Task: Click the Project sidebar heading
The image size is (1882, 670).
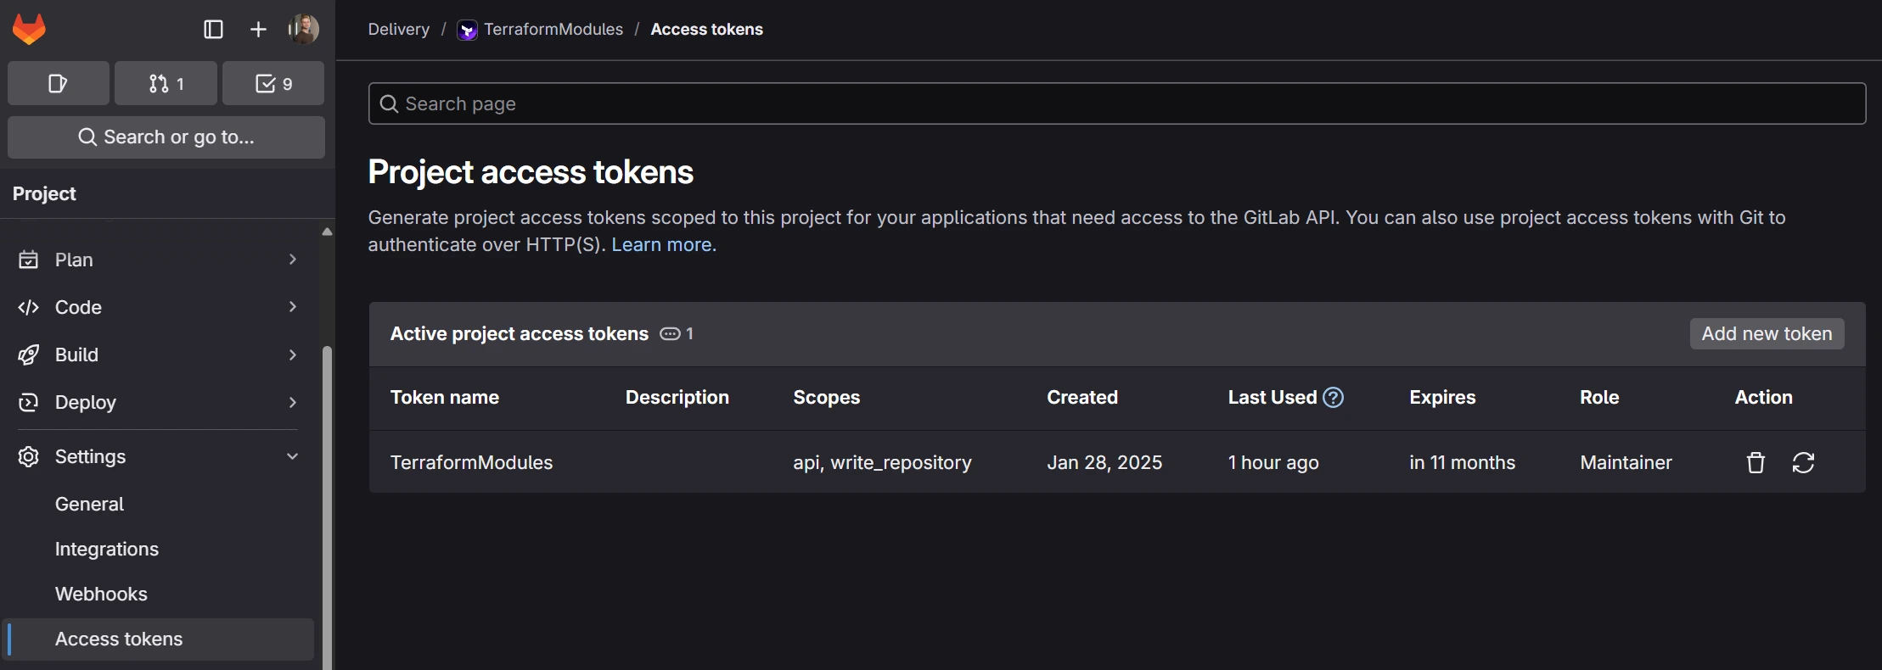Action: point(44,193)
